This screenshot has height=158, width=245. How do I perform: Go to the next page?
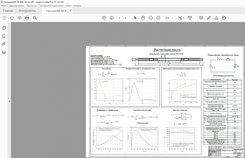pos(111,18)
